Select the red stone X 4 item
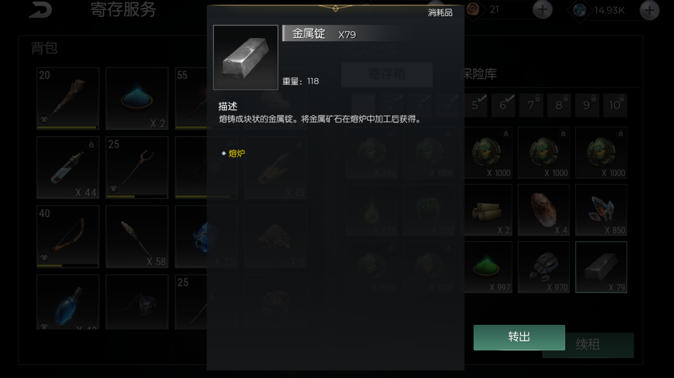The width and height of the screenshot is (674, 378). coord(544,210)
